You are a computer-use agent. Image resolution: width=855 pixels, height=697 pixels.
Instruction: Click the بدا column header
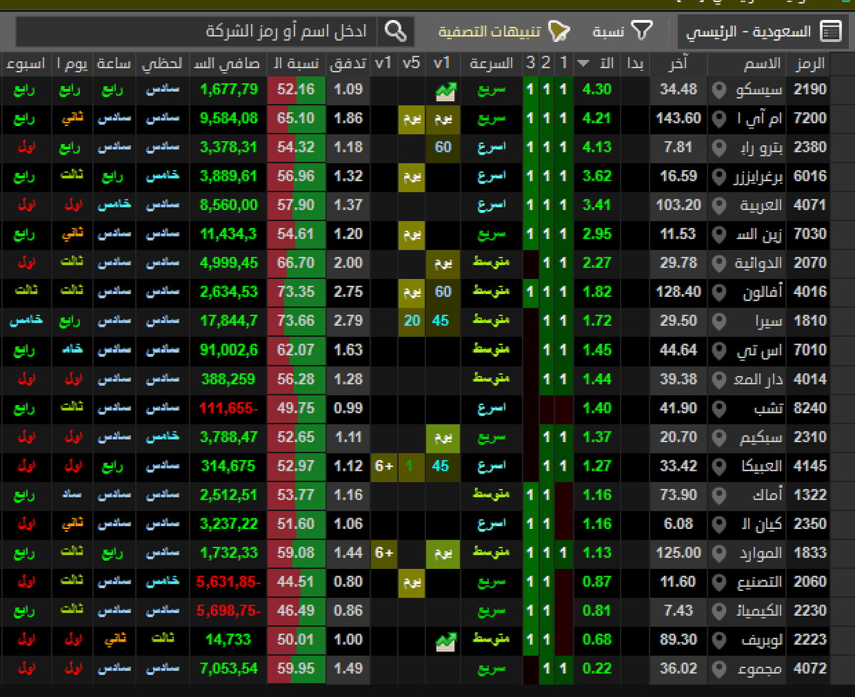click(x=635, y=63)
